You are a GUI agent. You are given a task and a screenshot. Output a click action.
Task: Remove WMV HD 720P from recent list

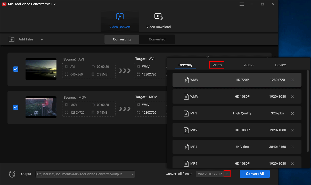[292, 80]
